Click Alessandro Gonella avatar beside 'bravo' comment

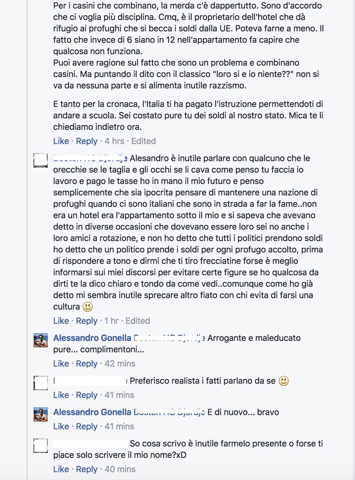(41, 414)
